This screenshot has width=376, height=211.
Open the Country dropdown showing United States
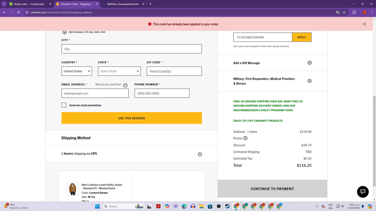click(x=77, y=71)
